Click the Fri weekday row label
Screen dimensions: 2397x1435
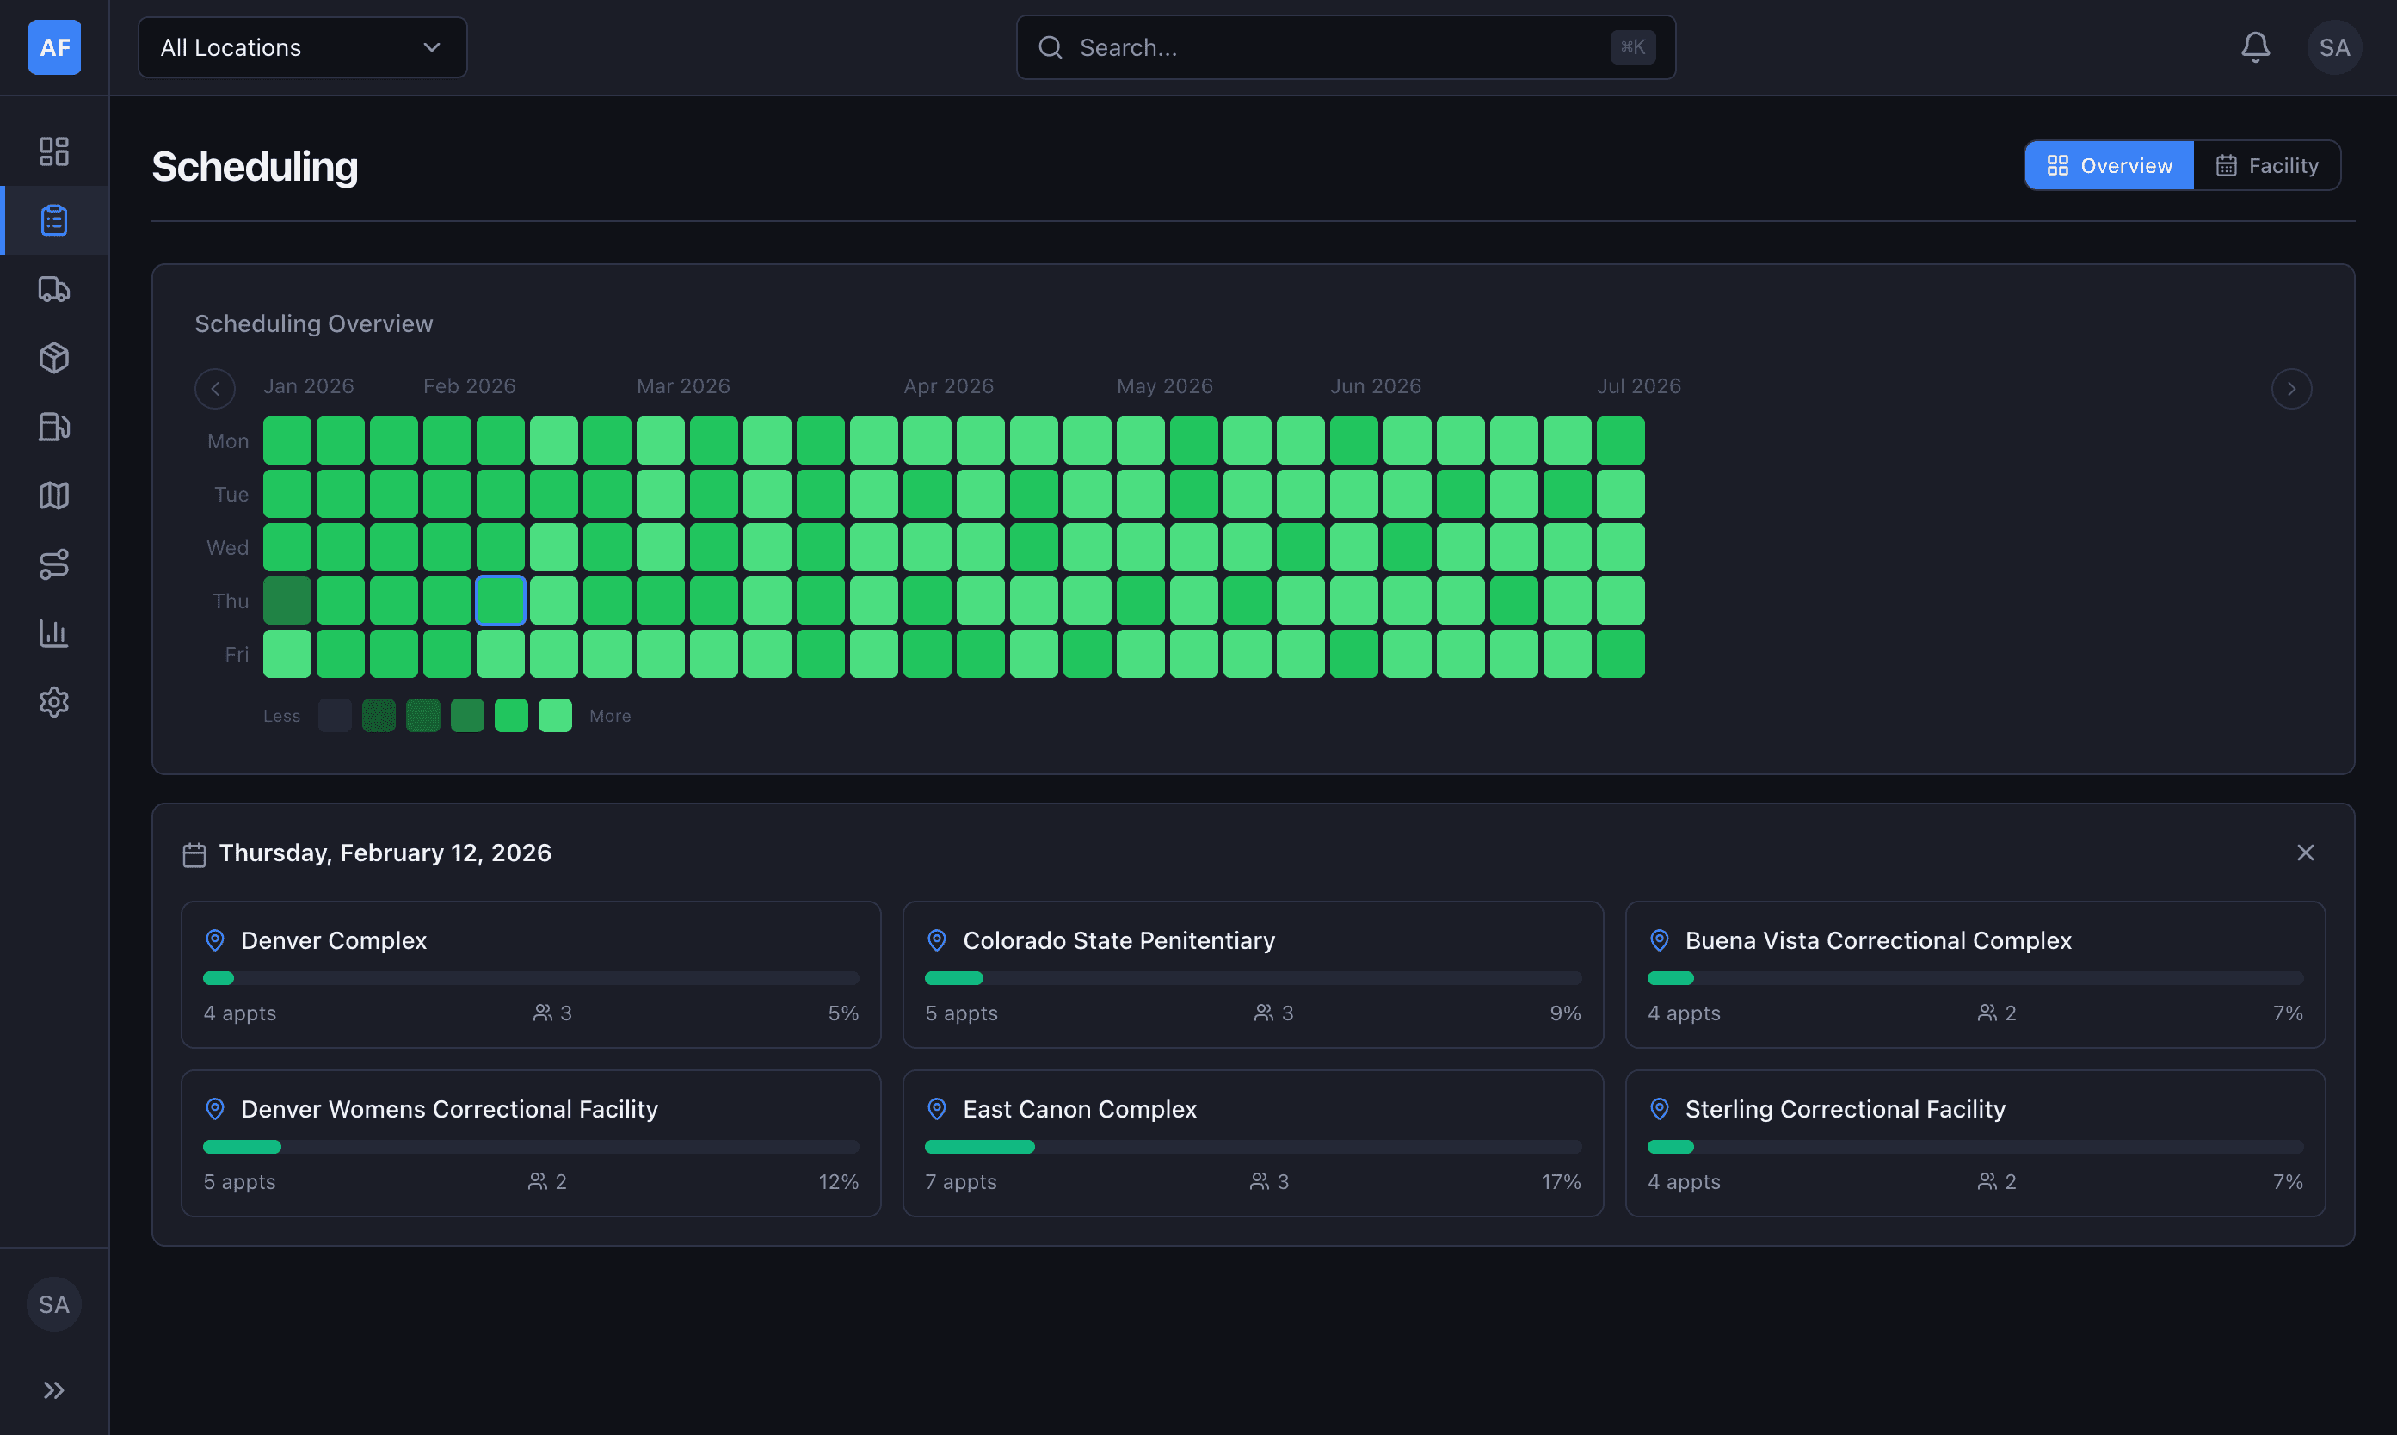tap(237, 655)
